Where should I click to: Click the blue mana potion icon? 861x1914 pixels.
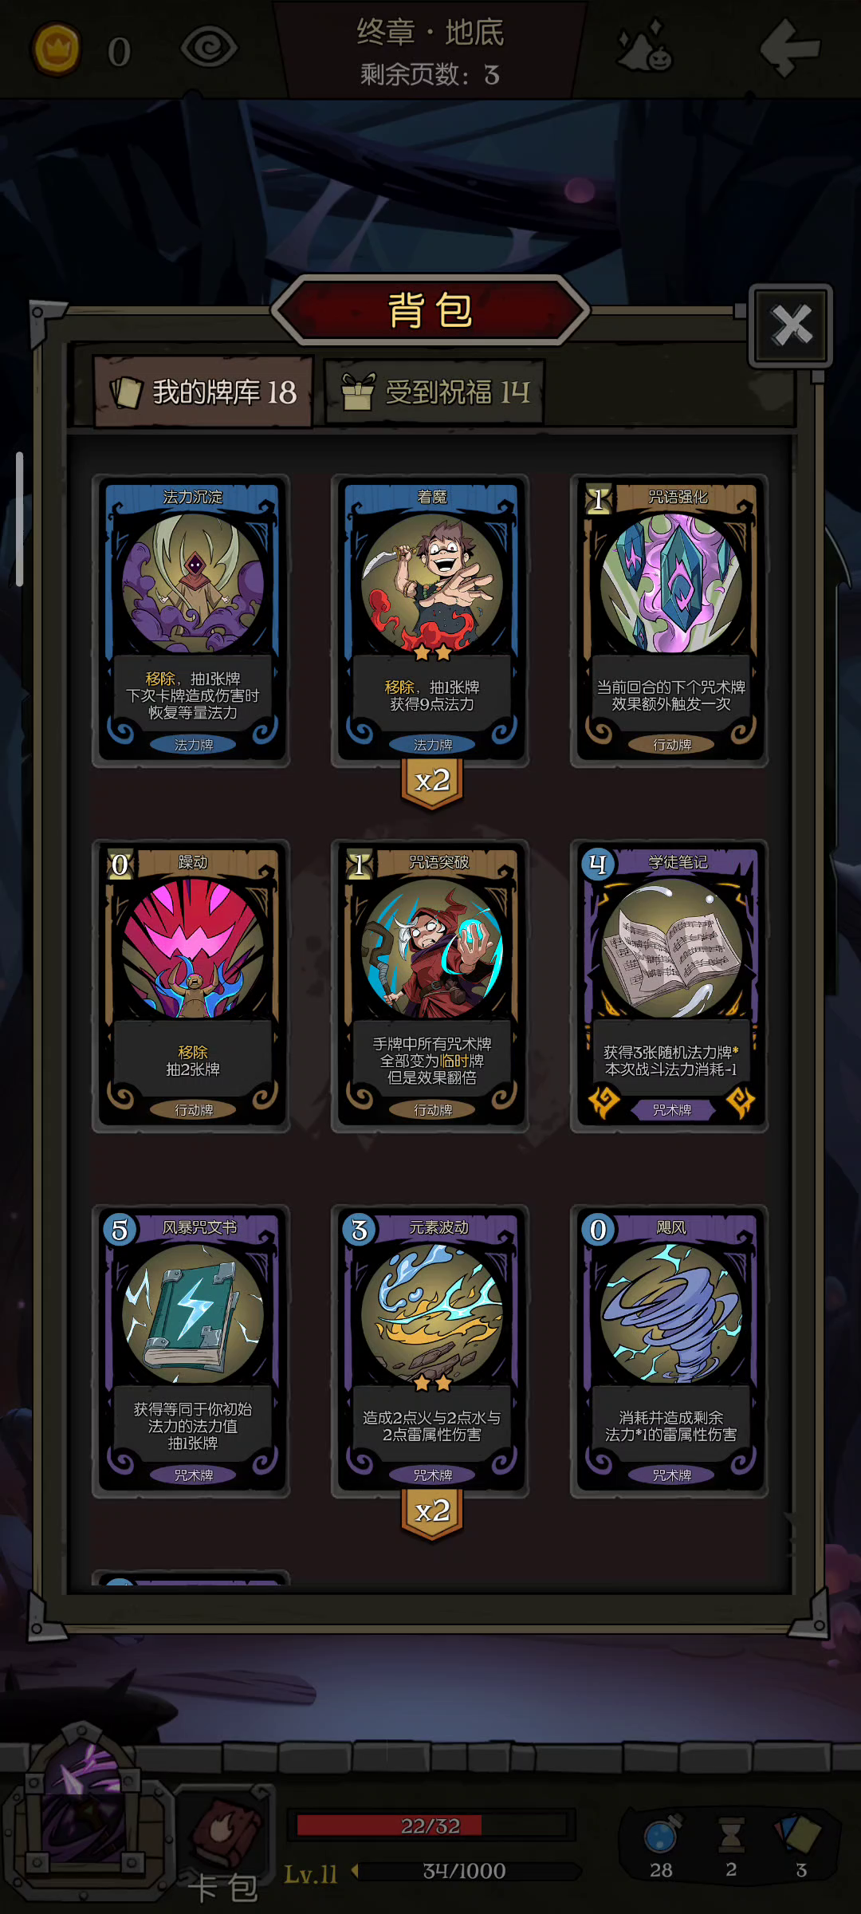pyautogui.click(x=662, y=1834)
